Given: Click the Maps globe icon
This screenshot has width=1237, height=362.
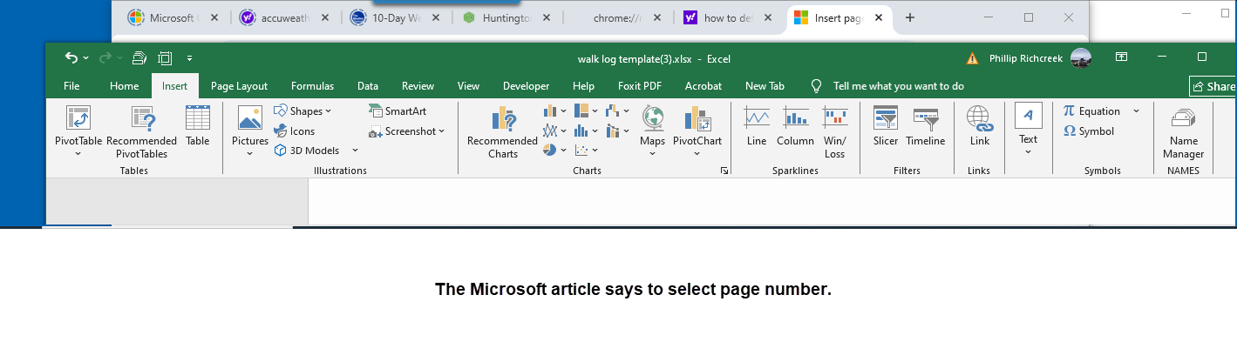Looking at the screenshot, I should 652,118.
